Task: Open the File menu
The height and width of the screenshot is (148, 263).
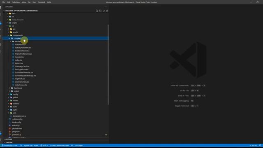Action: (x=3, y=2)
